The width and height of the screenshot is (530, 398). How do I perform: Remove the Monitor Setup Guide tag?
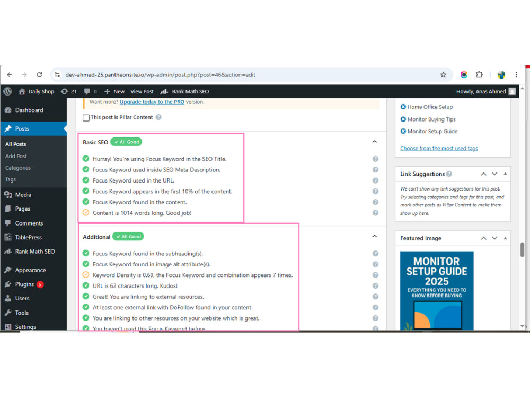403,131
